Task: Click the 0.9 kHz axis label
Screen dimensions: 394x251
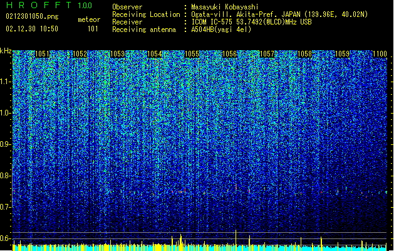Action: pyautogui.click(x=5, y=144)
